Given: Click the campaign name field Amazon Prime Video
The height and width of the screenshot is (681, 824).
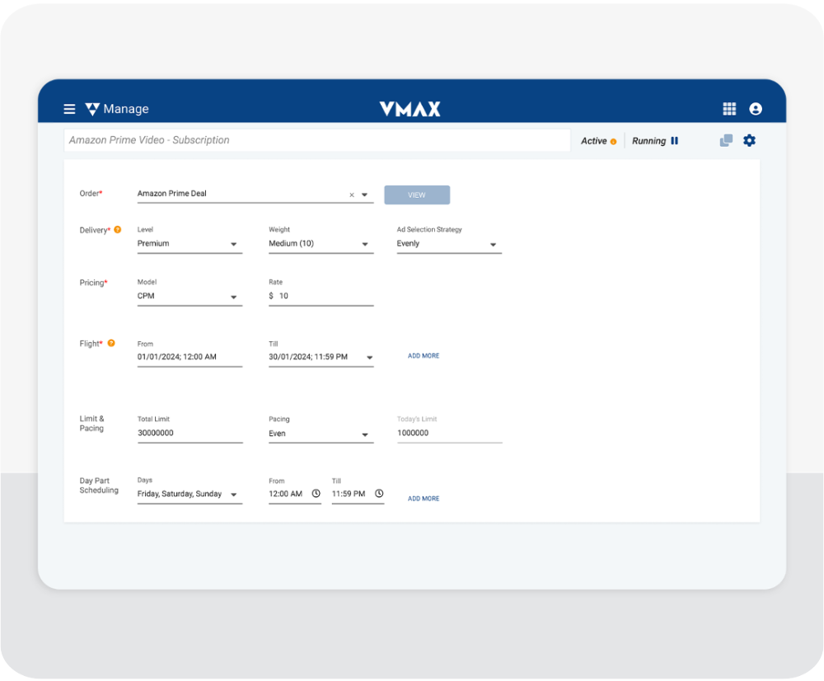Looking at the screenshot, I should pos(317,140).
